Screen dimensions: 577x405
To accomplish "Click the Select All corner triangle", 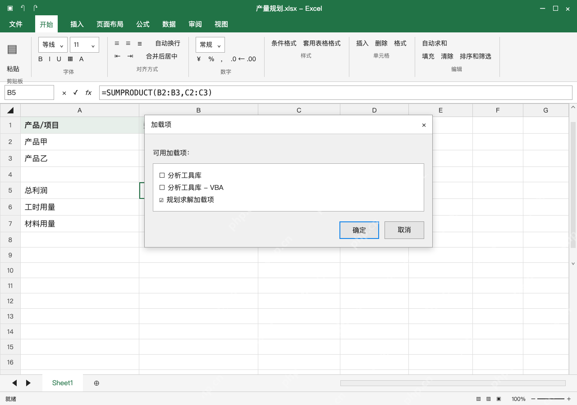I will (x=10, y=110).
